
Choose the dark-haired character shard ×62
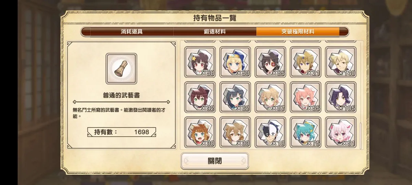pos(235,97)
